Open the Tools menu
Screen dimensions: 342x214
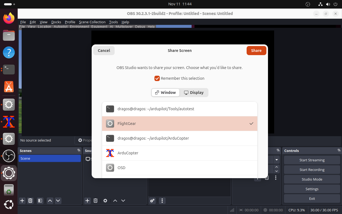[113, 22]
